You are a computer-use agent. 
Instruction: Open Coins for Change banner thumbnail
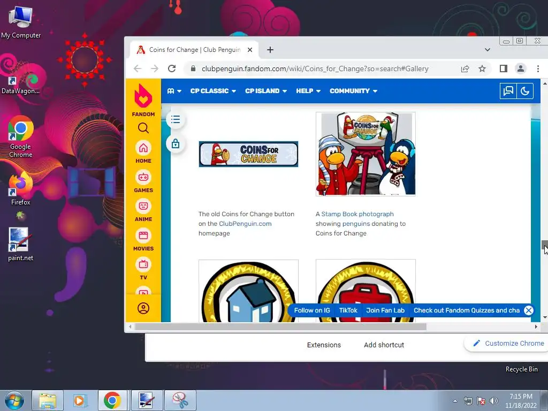tap(248, 154)
